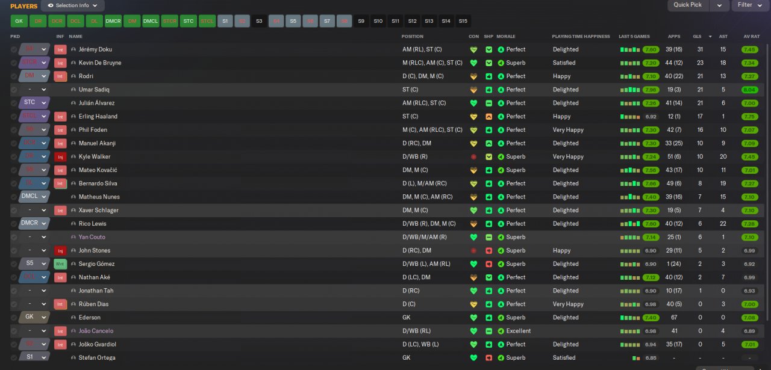
Task: Click Kyle Walker's red condition icon
Action: tap(473, 156)
